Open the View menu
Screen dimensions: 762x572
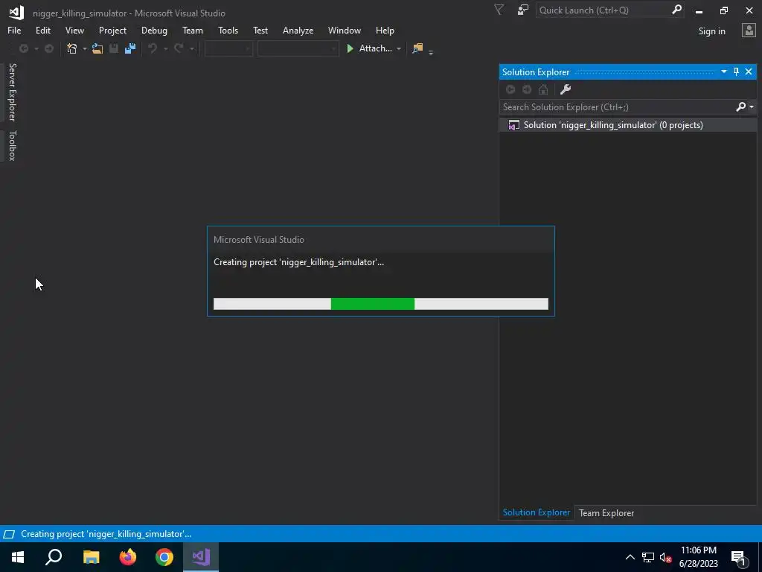point(74,30)
